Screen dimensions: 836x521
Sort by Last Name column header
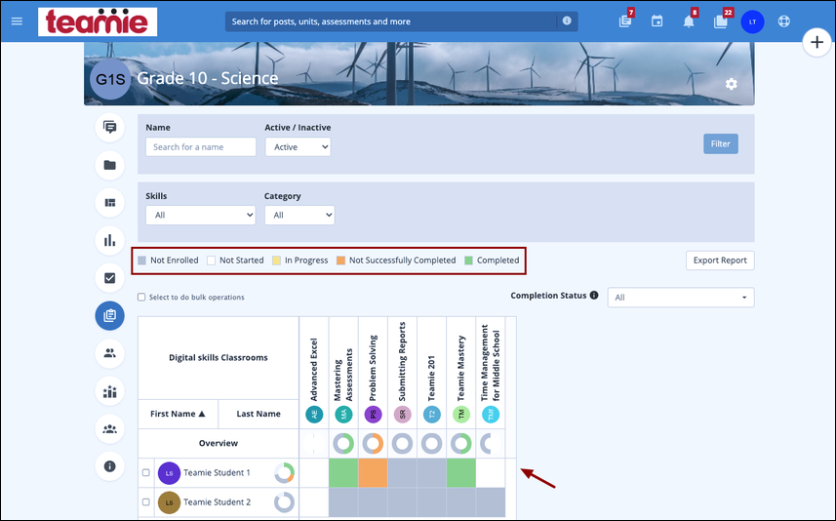(259, 414)
